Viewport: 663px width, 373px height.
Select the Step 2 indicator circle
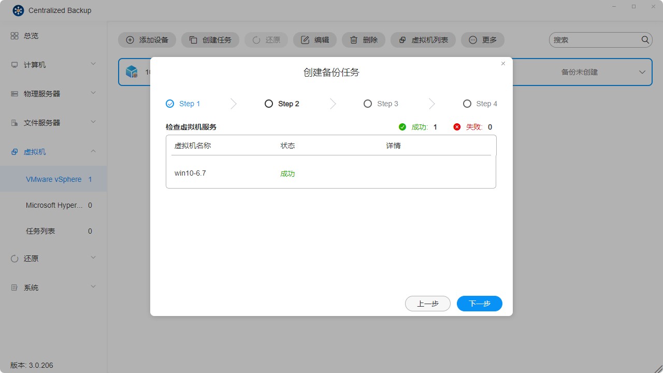point(268,104)
